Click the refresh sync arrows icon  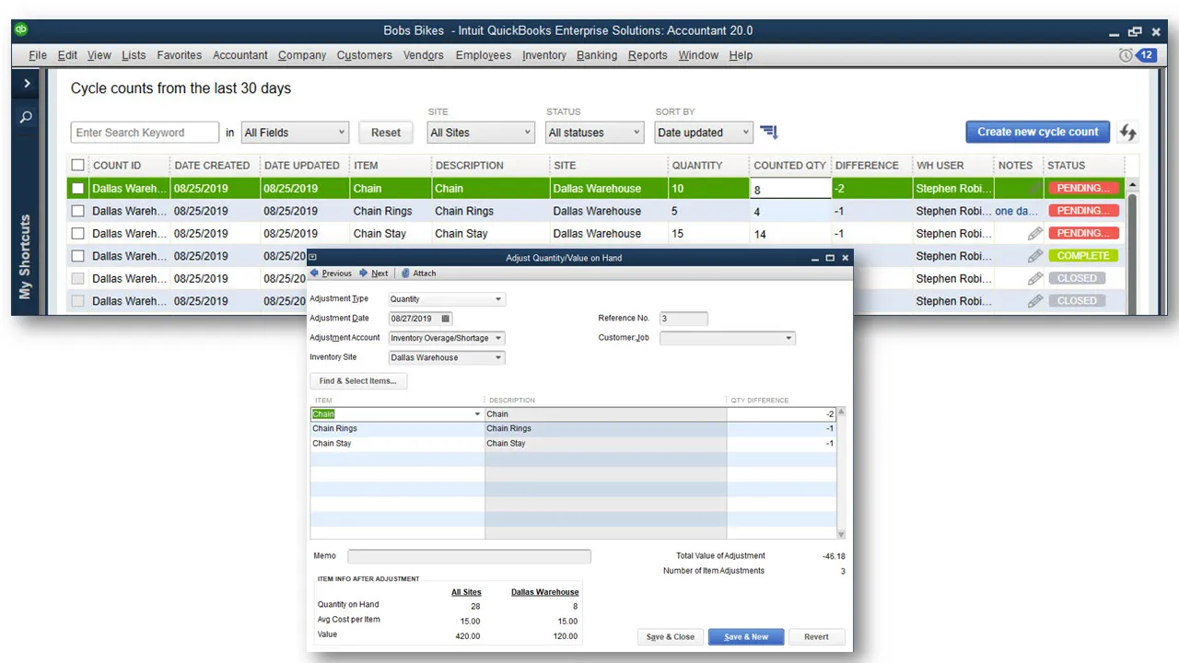coord(1128,133)
